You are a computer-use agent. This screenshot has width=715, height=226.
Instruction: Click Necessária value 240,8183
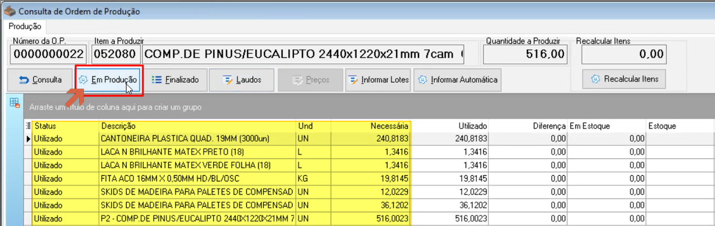pos(392,138)
